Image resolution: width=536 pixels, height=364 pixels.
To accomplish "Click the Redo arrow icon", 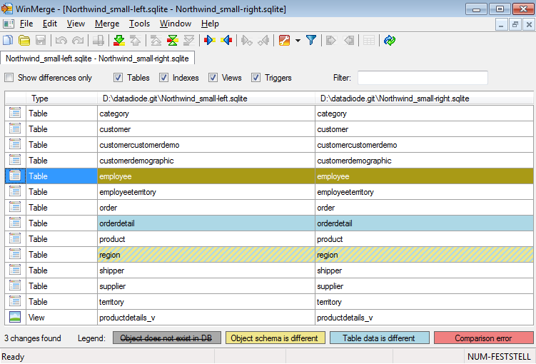I will pyautogui.click(x=78, y=41).
